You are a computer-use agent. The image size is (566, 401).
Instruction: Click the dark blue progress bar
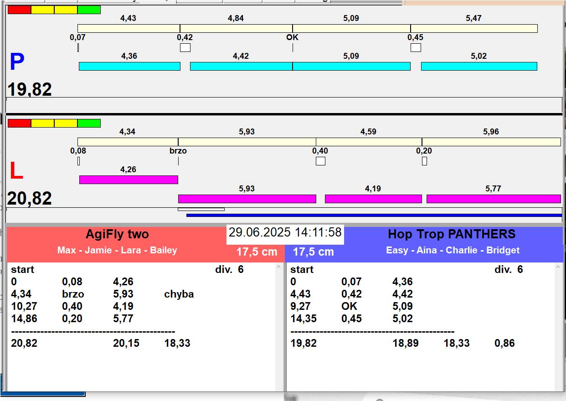pos(374,216)
